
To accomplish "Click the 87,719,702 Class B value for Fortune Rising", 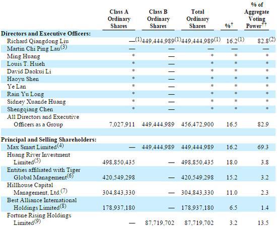I will 160,223.
